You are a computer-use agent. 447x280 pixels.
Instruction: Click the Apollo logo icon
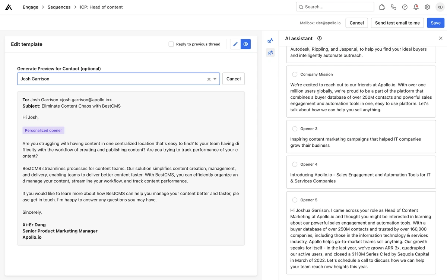click(9, 7)
